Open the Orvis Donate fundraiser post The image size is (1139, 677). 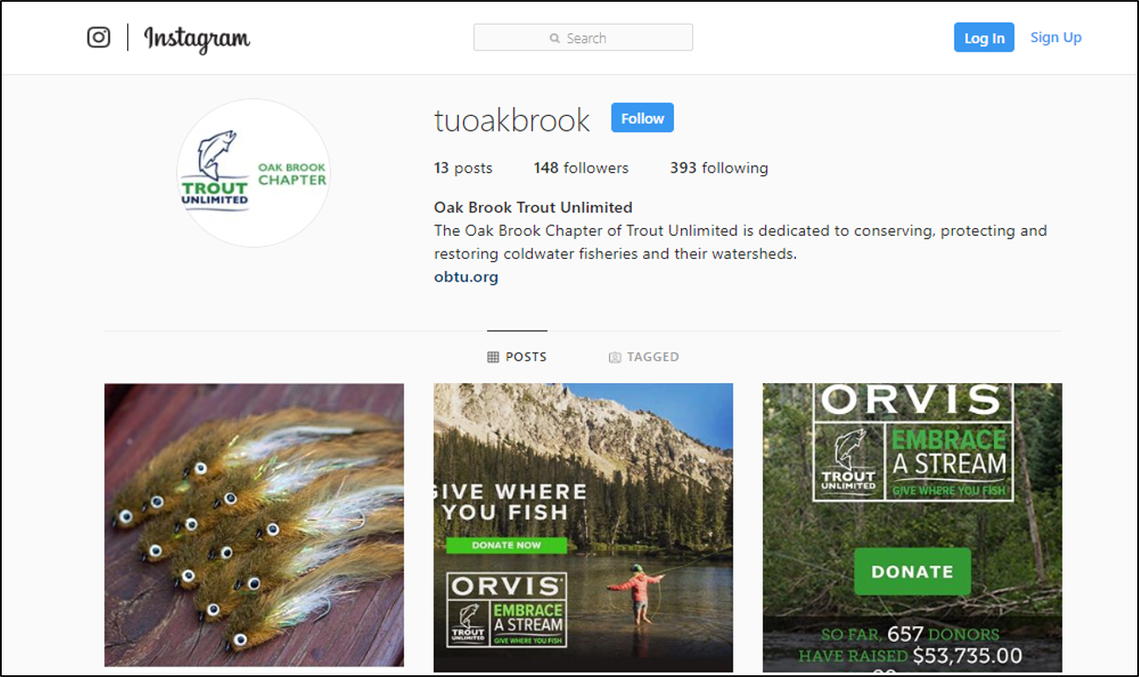913,528
